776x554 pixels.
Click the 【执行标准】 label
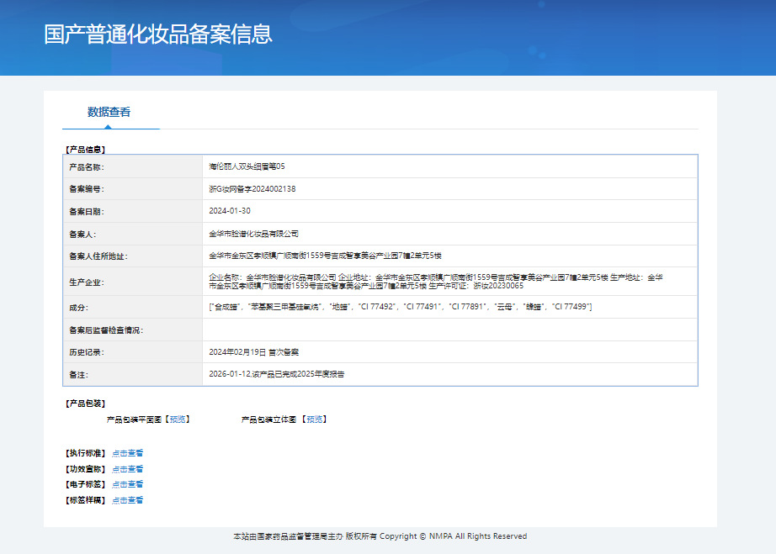click(x=85, y=453)
